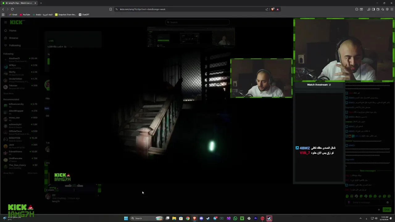Open Microsoft Store from taskbar
Viewport: 395px width, 222px height.
click(x=181, y=218)
